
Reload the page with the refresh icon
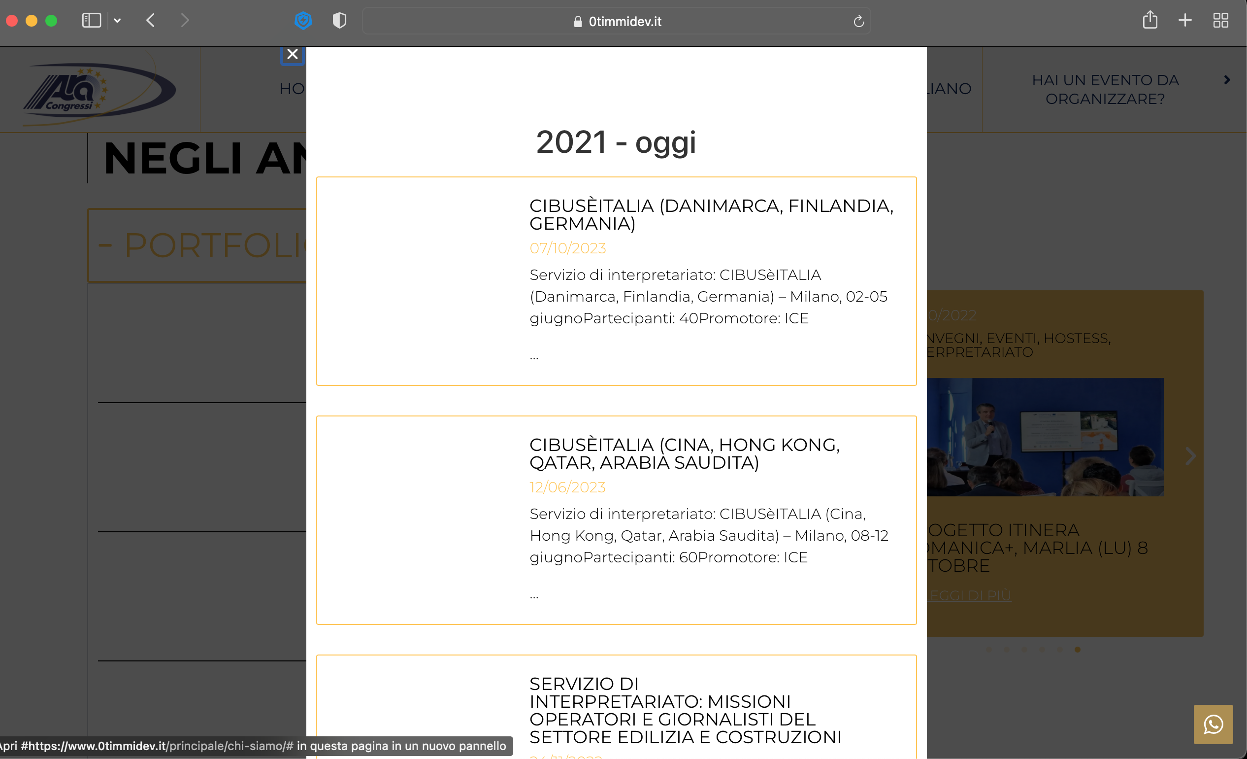click(858, 21)
